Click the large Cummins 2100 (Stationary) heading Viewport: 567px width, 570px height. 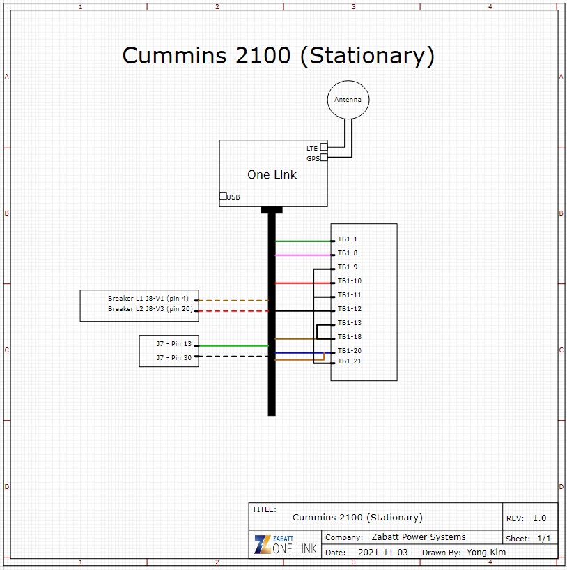pyautogui.click(x=279, y=56)
